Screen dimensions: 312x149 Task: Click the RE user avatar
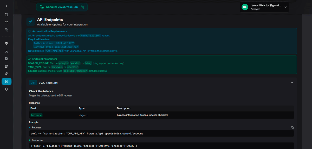(x=245, y=7)
